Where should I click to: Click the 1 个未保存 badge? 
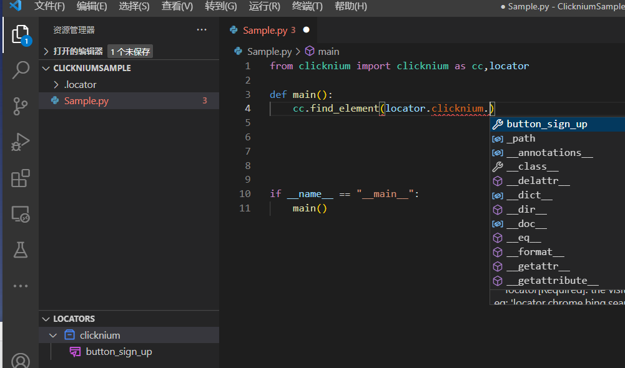pyautogui.click(x=130, y=51)
